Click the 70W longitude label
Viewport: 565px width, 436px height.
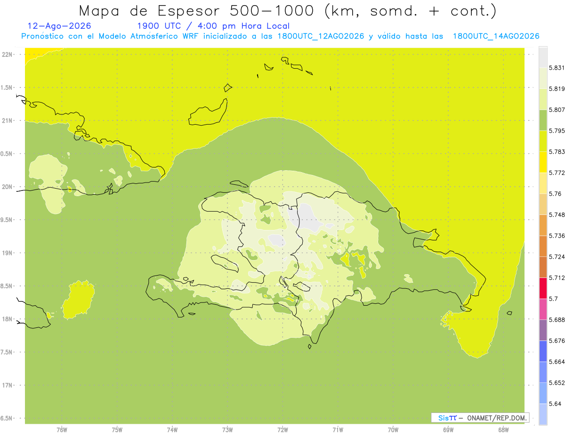[x=393, y=429]
